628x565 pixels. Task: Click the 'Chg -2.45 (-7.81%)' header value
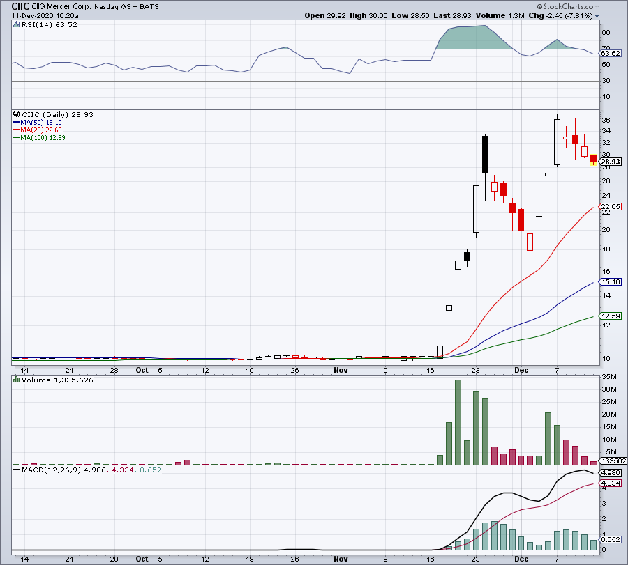(560, 15)
